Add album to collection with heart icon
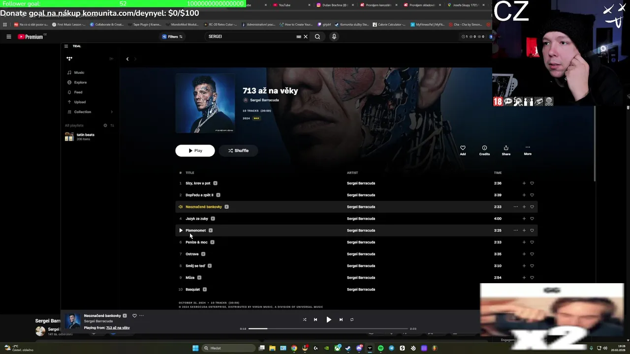Screen dimensions: 630x354 [x=463, y=148]
